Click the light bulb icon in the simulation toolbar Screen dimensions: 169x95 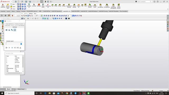click(42, 16)
